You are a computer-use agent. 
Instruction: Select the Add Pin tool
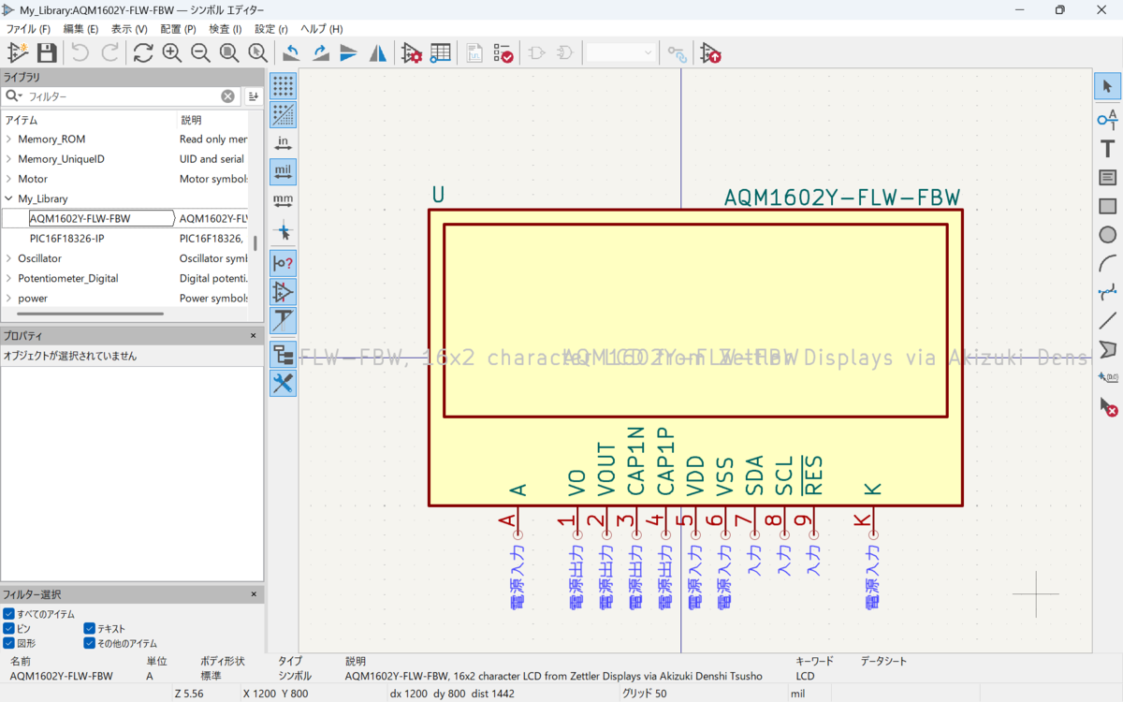tap(1107, 118)
